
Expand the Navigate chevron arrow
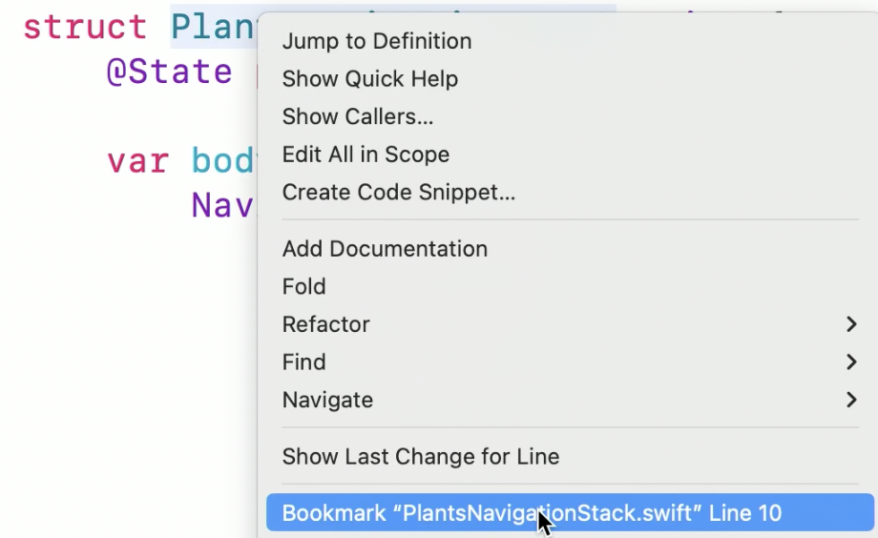click(x=851, y=400)
